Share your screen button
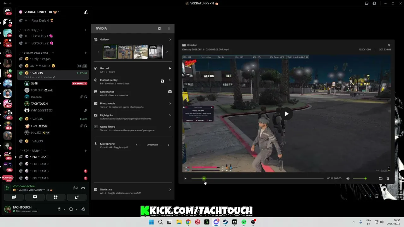The width and height of the screenshot is (404, 227). (x=35, y=197)
